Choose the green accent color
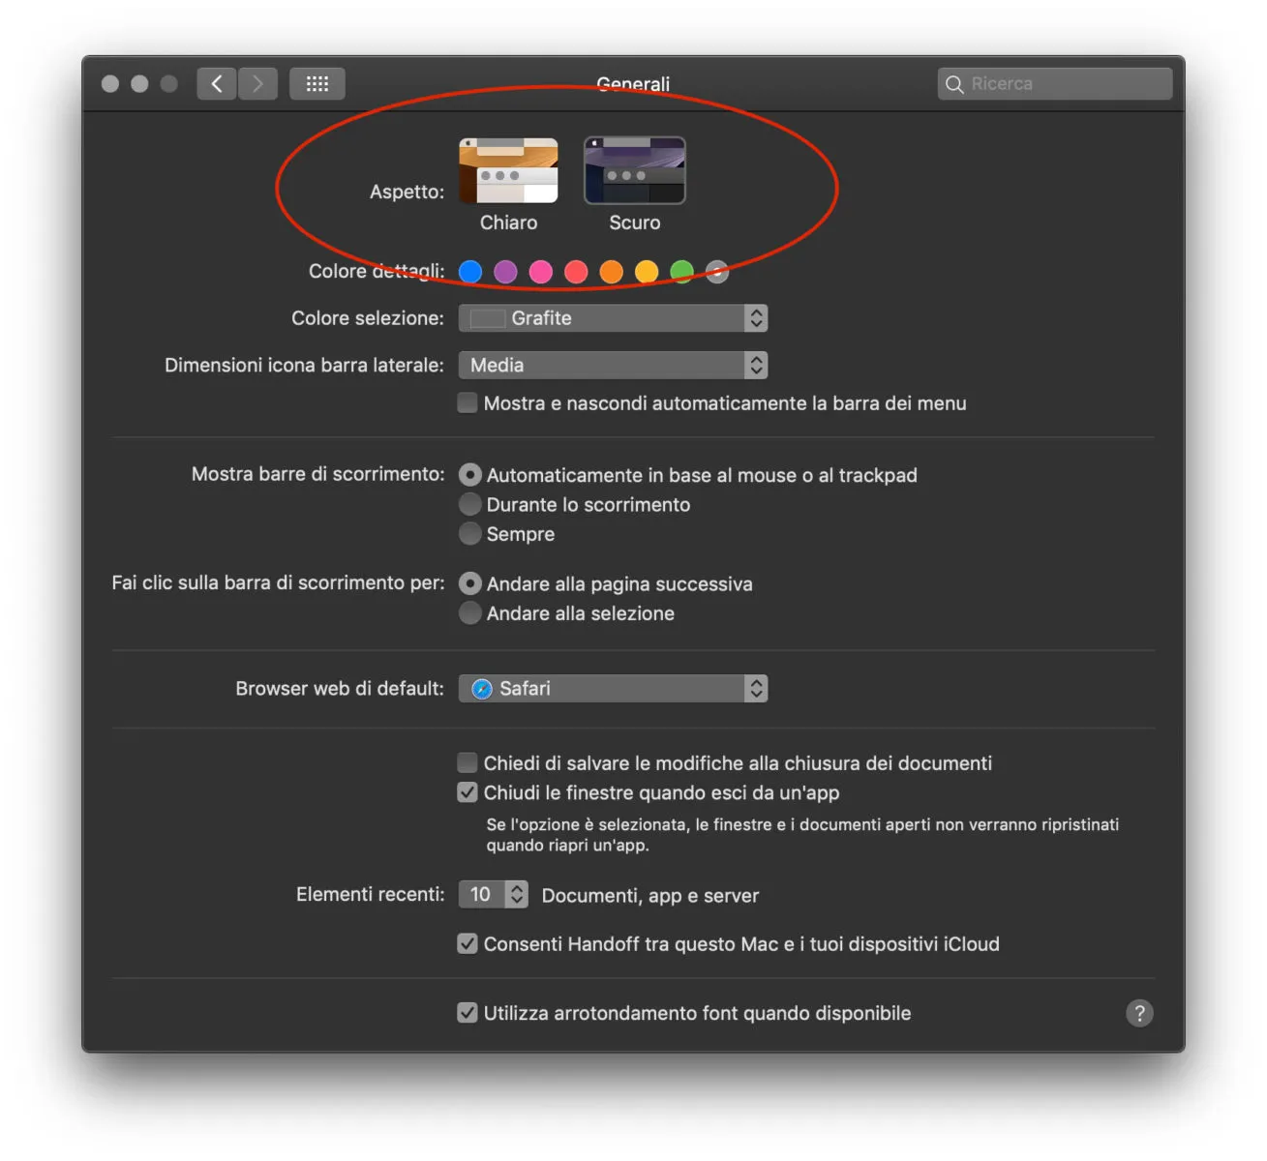 (681, 272)
